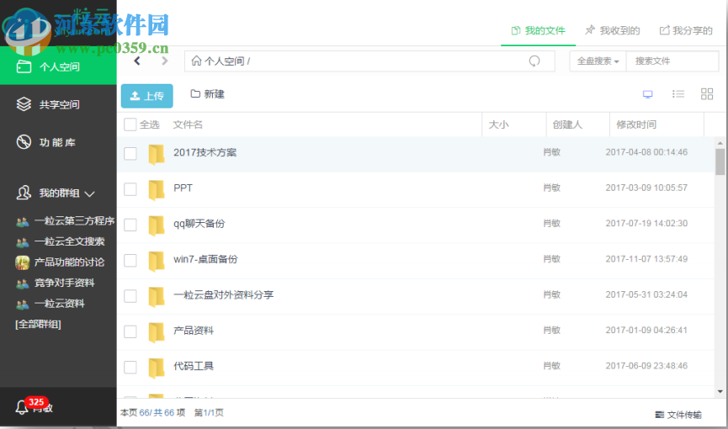Screen dimensions: 728x429
Task: Check the box for 一粒云盘对外资料分享
Action: pos(130,296)
